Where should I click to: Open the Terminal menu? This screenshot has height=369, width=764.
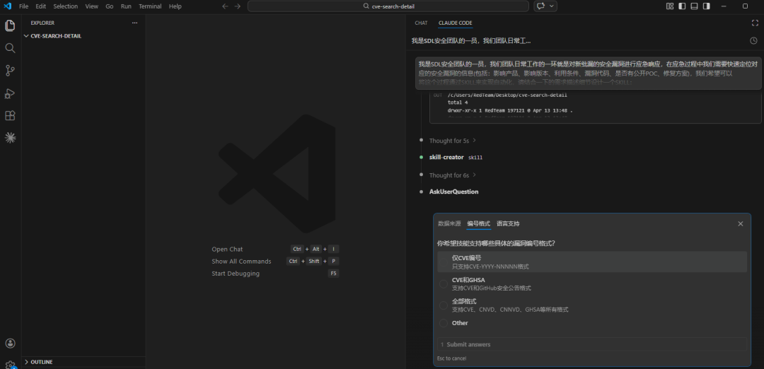pyautogui.click(x=150, y=6)
